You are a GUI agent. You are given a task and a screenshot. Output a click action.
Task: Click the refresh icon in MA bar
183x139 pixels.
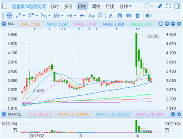(161, 24)
